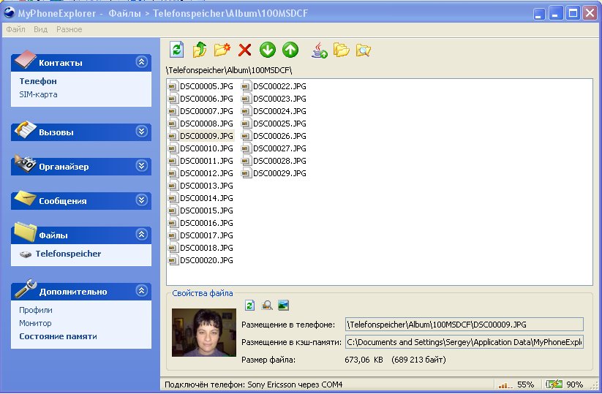Select file DSC00007.JPG
The width and height of the screenshot is (602, 394).
tap(201, 111)
